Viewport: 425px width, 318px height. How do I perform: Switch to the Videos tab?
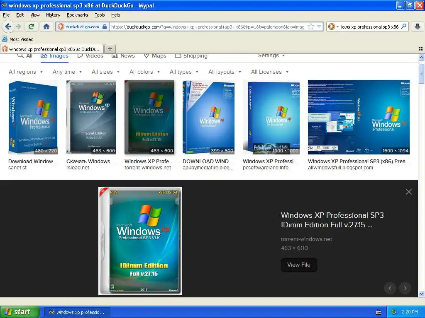coord(90,56)
